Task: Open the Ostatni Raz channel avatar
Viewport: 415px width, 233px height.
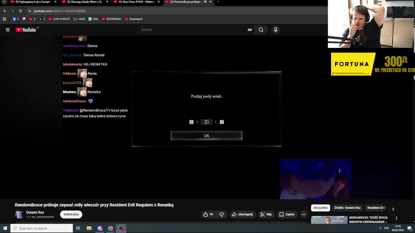Action: (x=19, y=214)
